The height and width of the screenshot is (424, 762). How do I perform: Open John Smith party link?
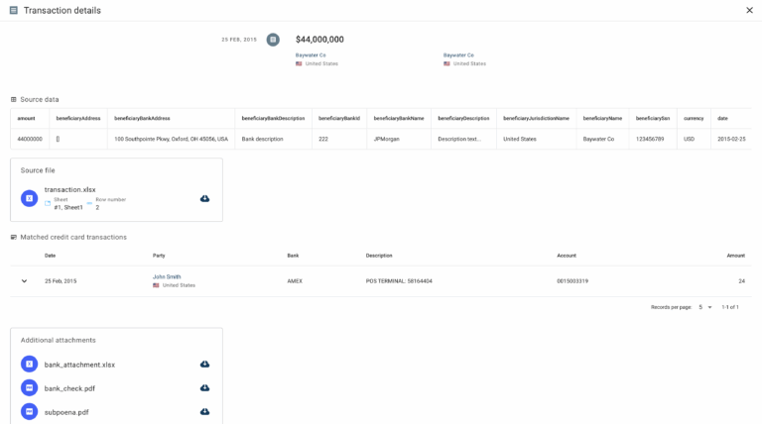[167, 276]
